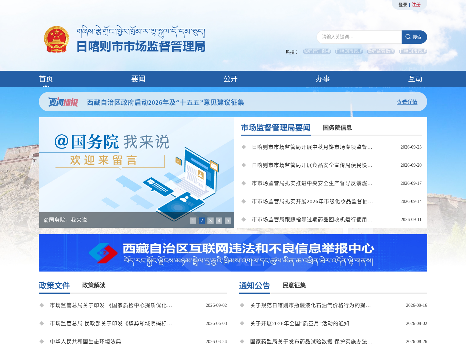Open the 中秋月饼市场专项监督 news article
Viewport: 466px width, 356px height.
[x=312, y=147]
